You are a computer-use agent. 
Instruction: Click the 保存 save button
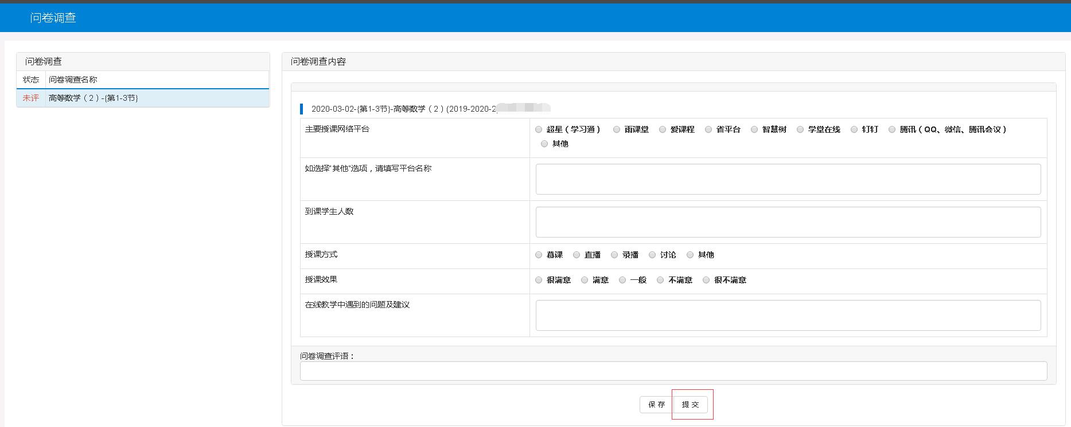coord(656,405)
